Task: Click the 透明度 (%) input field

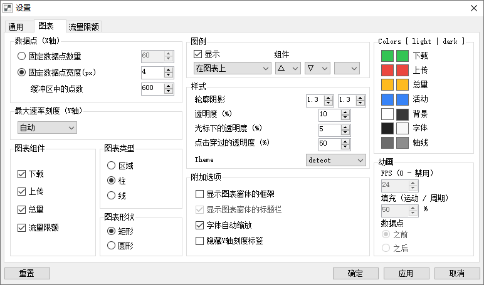Action: tap(330, 115)
